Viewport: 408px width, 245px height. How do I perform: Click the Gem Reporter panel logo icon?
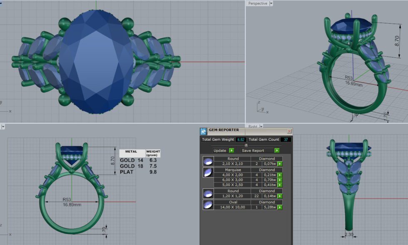(204, 131)
